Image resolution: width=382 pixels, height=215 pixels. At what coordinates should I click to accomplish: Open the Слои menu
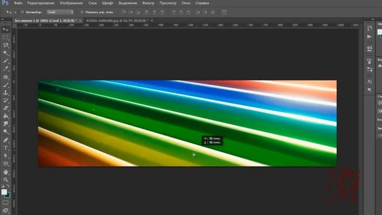(x=93, y=3)
